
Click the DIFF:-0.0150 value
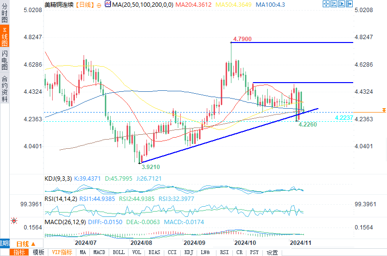tap(105, 222)
